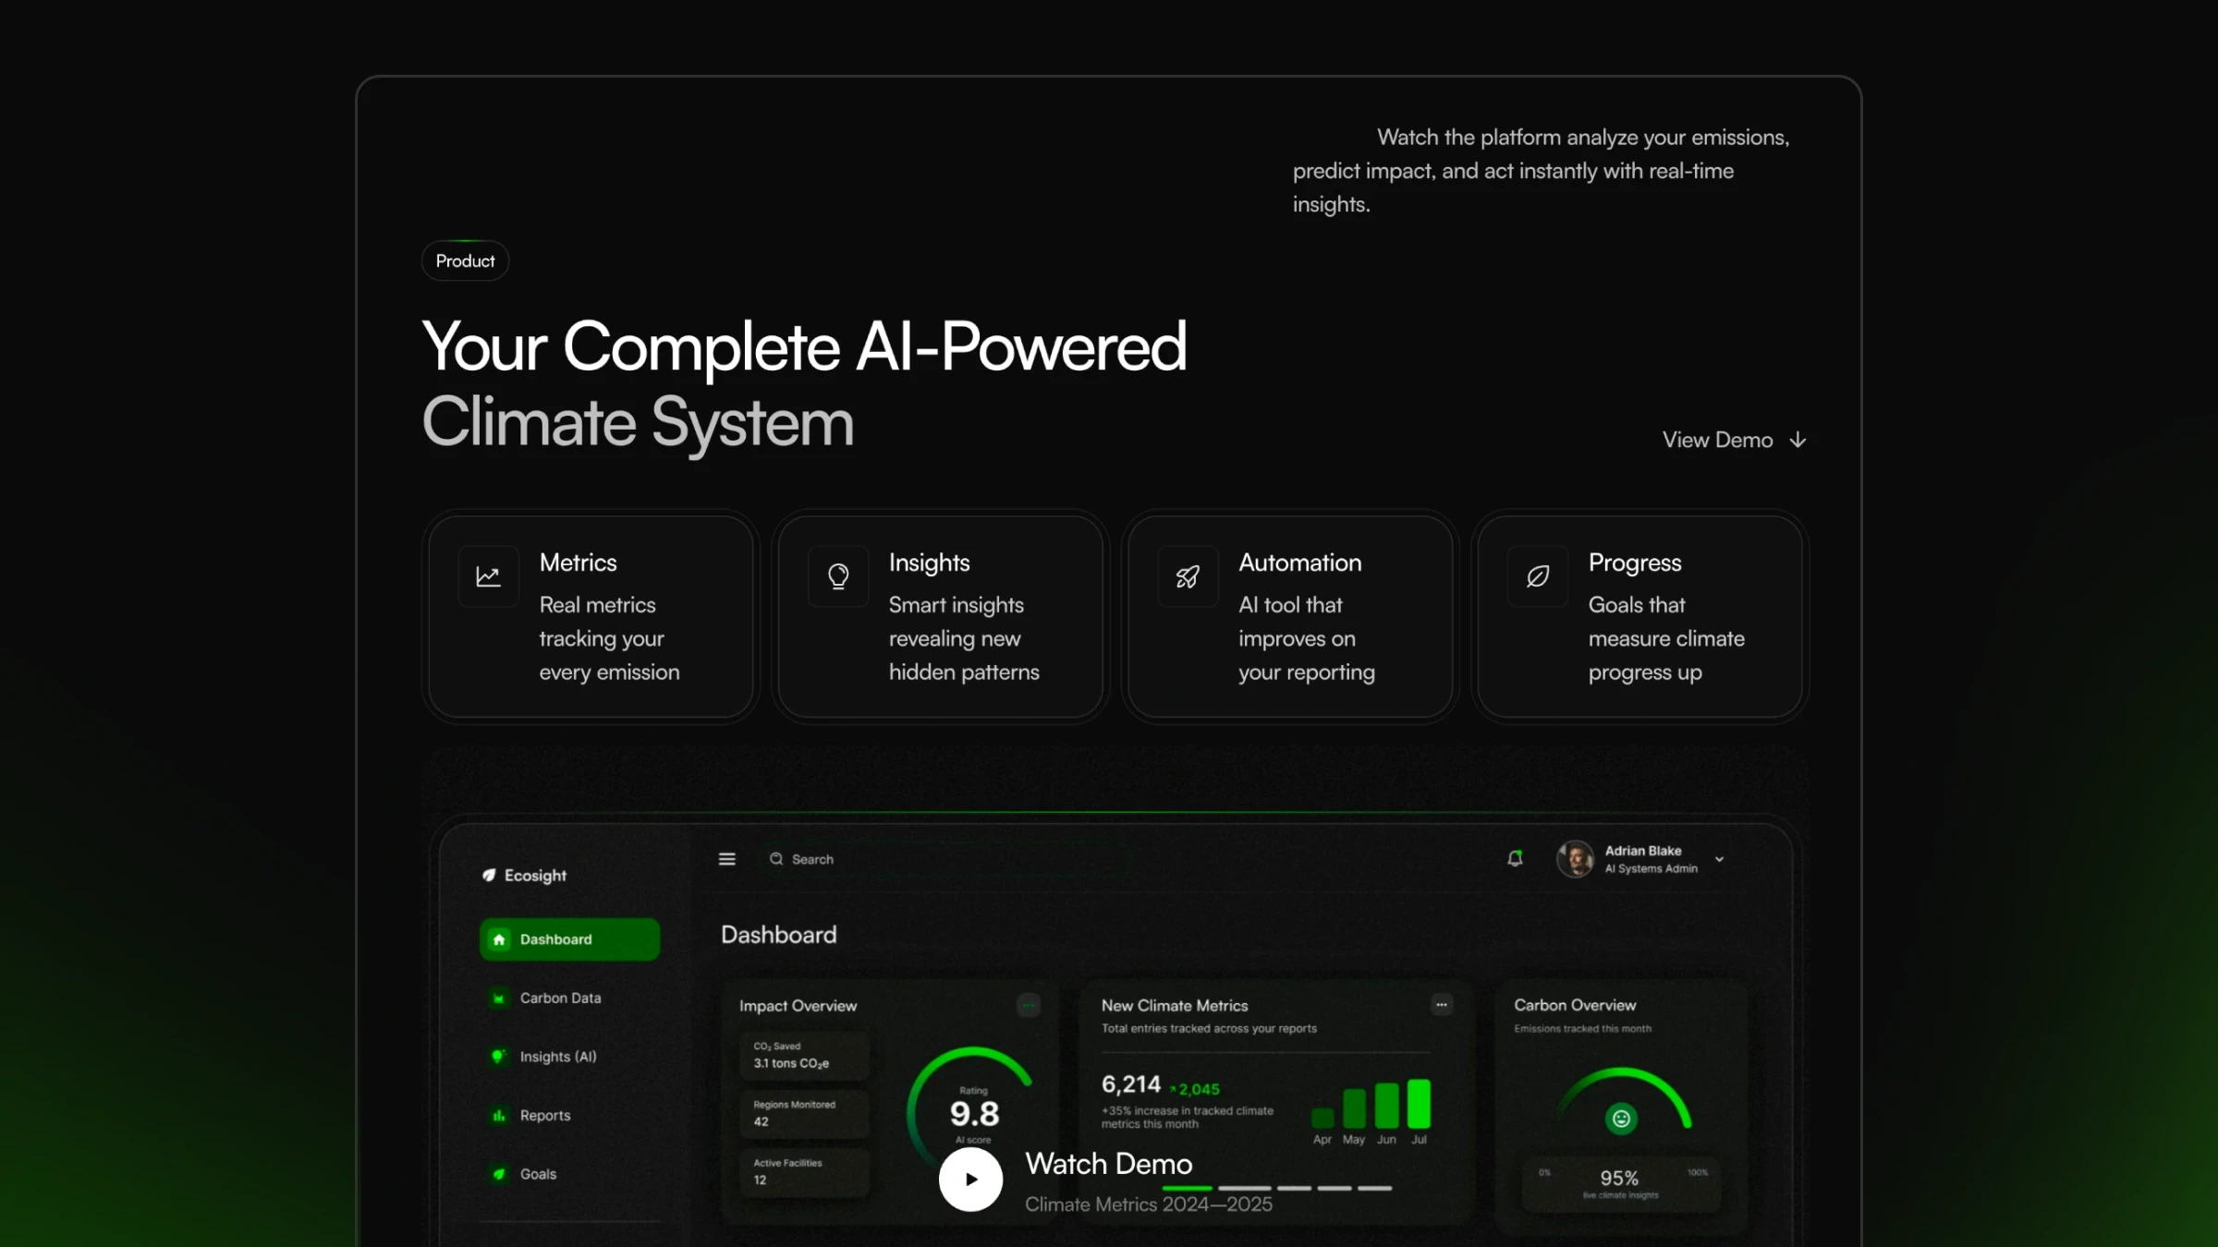Click the Insights (AI) sidebar icon
Image resolution: width=2218 pixels, height=1247 pixels.
(499, 1057)
